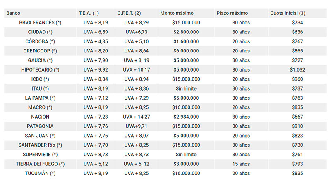
Task: Click the 15 años term cell
Action: tap(241, 164)
